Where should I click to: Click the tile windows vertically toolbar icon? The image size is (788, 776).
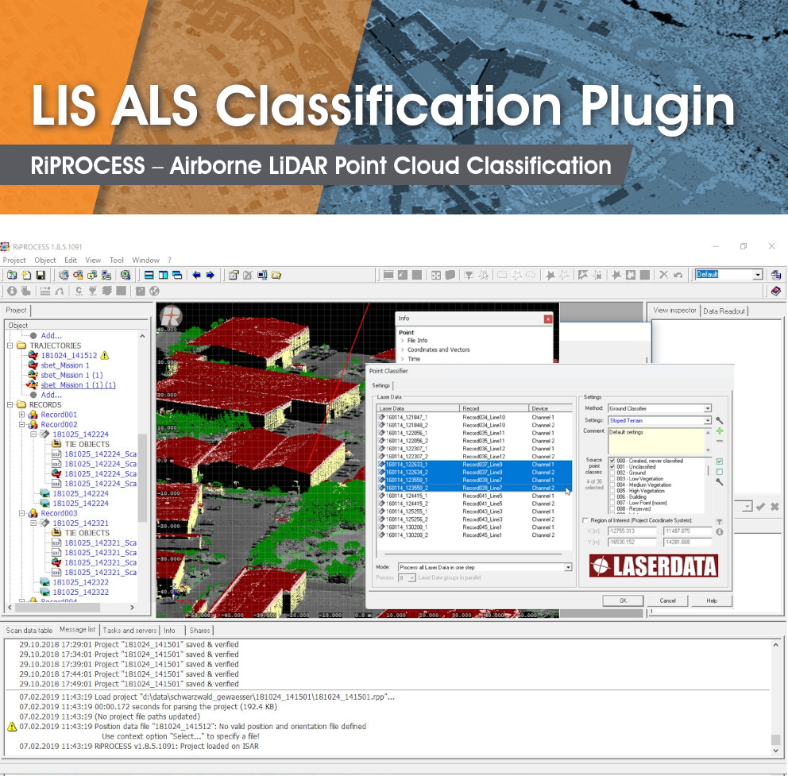coord(163,275)
